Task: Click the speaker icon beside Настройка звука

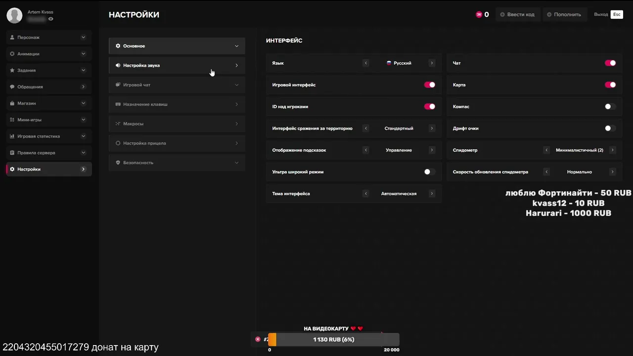Action: pyautogui.click(x=118, y=65)
